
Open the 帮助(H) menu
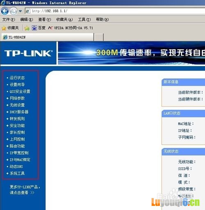pos(102,20)
